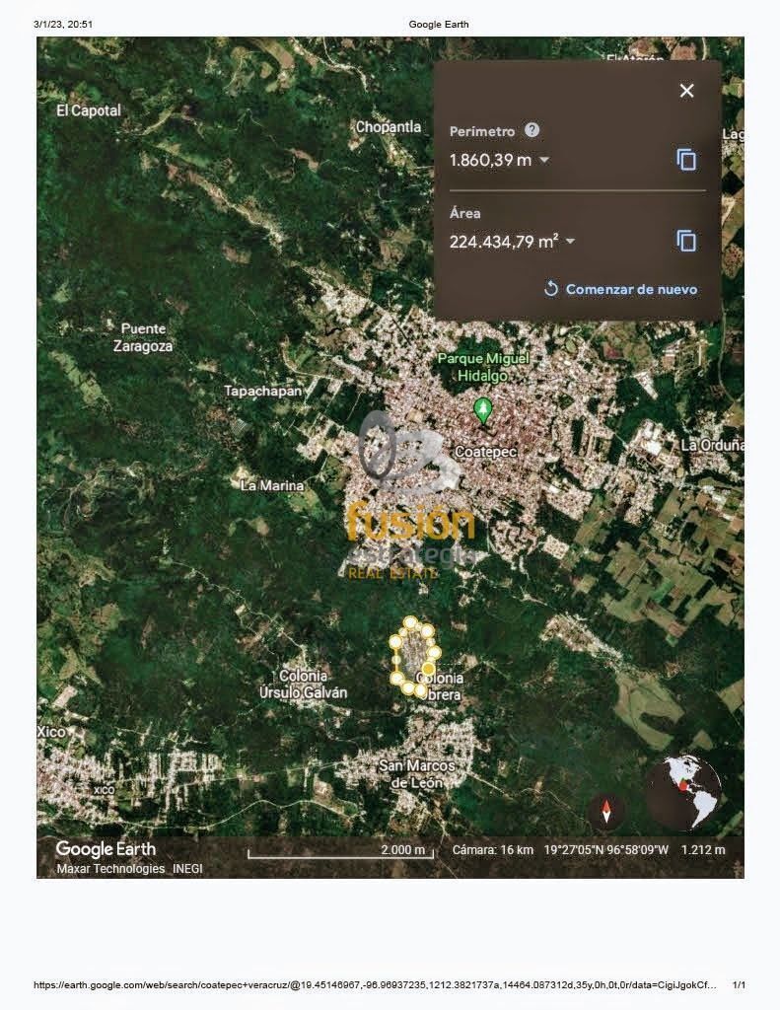This screenshot has height=1010, width=780.
Task: Open the Maxar Technologies INEGI attribution
Action: [123, 869]
